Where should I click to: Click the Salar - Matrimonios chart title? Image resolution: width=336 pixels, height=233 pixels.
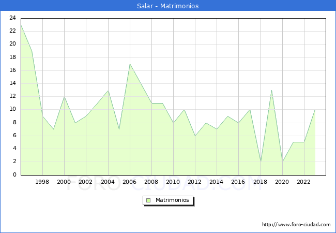pyautogui.click(x=168, y=6)
